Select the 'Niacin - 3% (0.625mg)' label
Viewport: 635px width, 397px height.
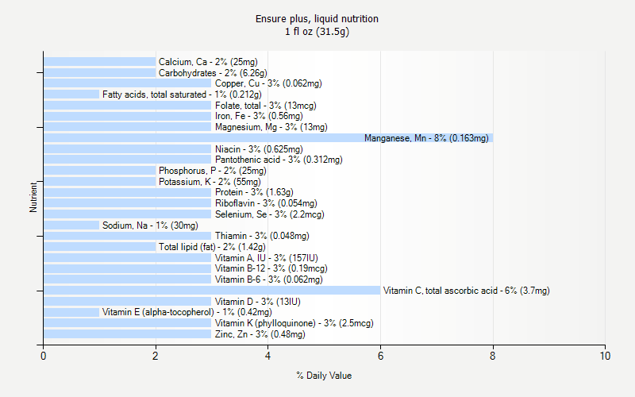click(x=259, y=149)
